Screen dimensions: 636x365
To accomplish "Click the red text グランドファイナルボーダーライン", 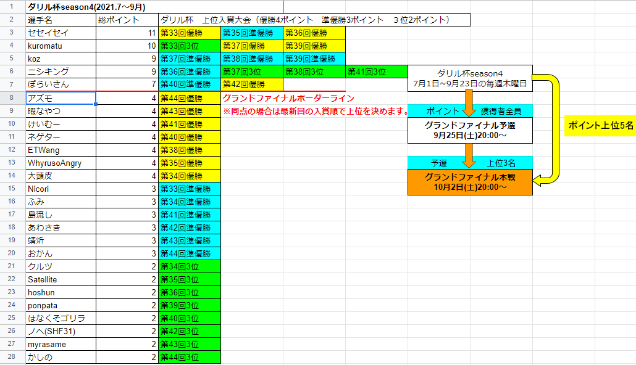I will coord(288,98).
